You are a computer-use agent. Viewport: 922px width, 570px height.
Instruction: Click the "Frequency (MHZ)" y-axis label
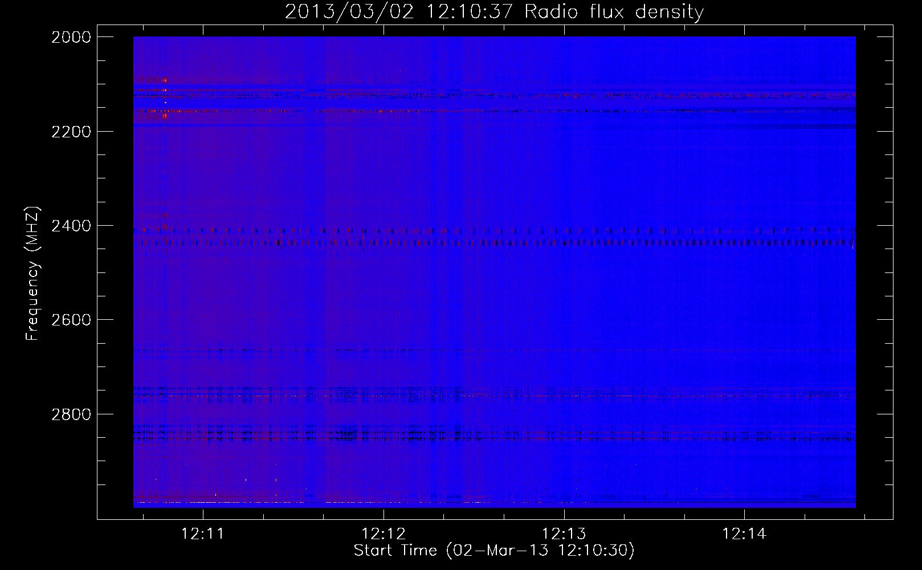[32, 274]
